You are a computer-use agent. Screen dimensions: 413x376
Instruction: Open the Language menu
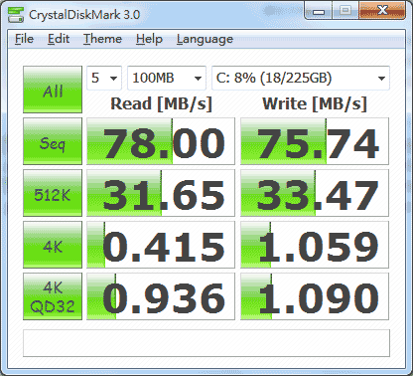tap(205, 39)
